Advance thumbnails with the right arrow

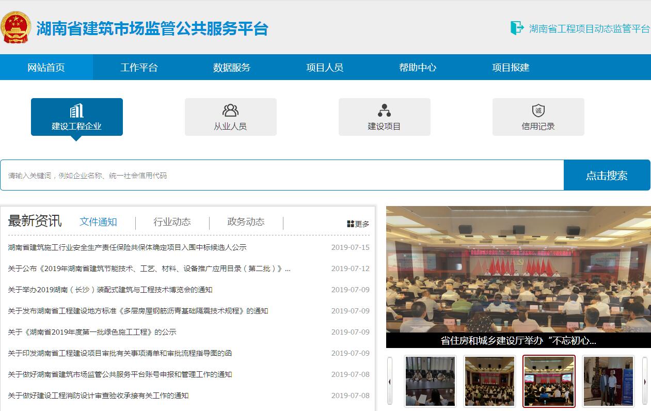644,382
